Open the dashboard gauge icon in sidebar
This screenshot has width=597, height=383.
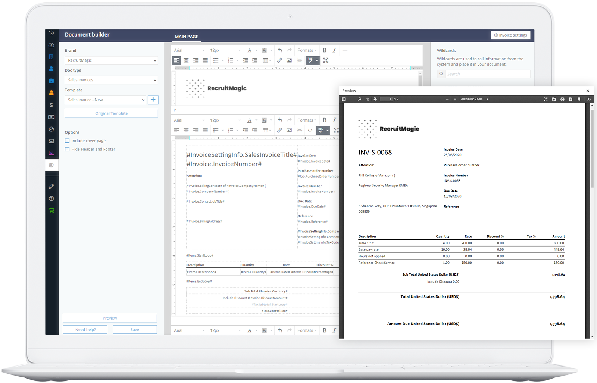tap(51, 45)
